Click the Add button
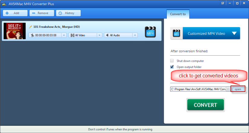249x133 pixels. pos(15,13)
